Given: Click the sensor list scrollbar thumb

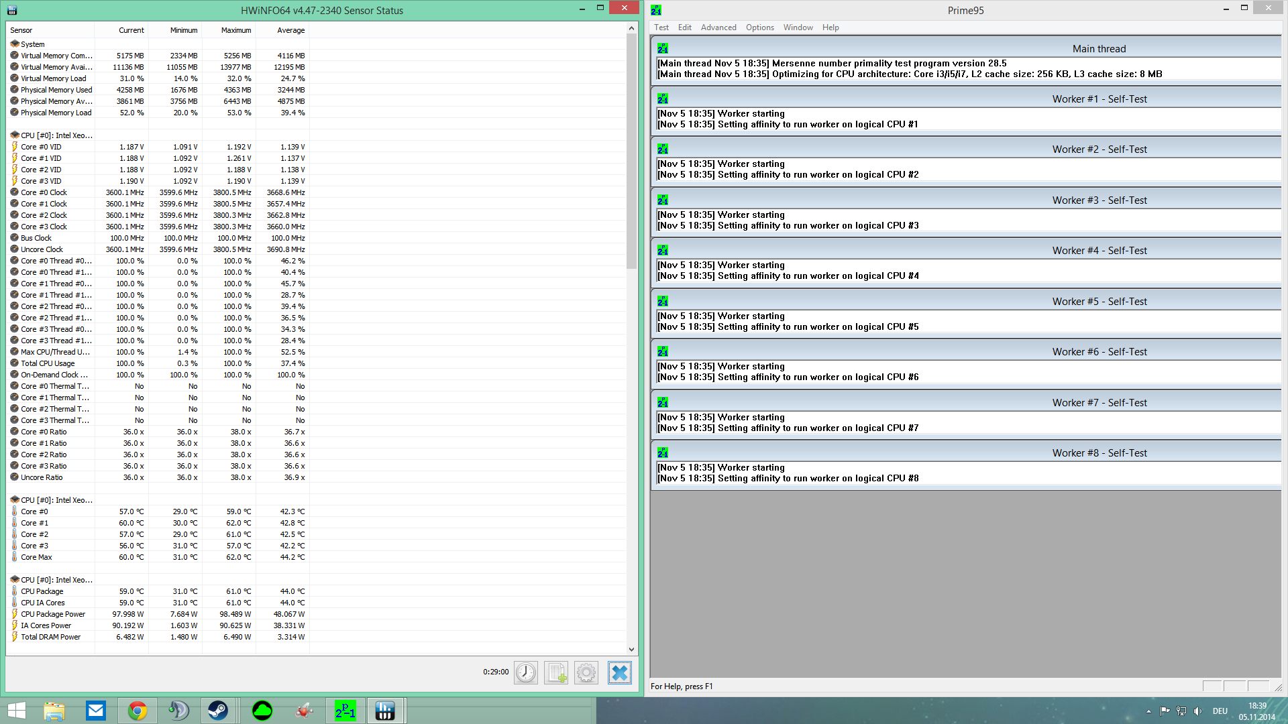Looking at the screenshot, I should coord(631,151).
